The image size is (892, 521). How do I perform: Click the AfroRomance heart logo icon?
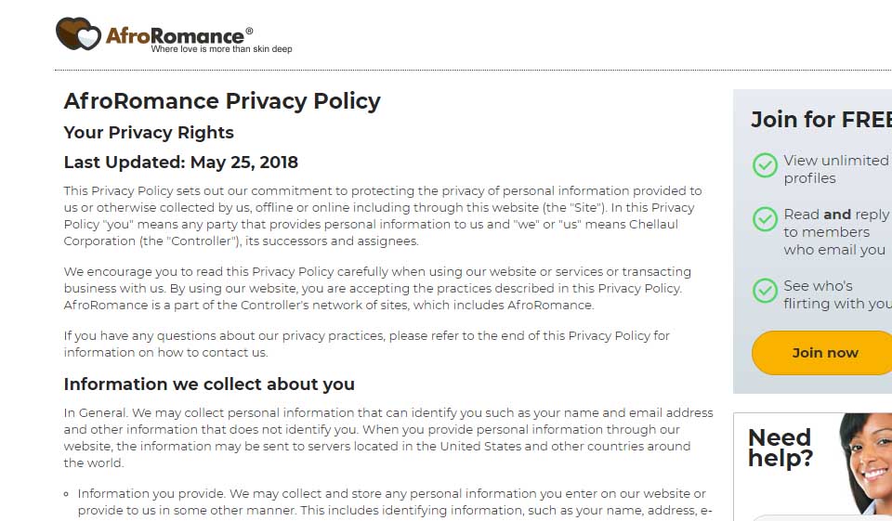tap(78, 34)
